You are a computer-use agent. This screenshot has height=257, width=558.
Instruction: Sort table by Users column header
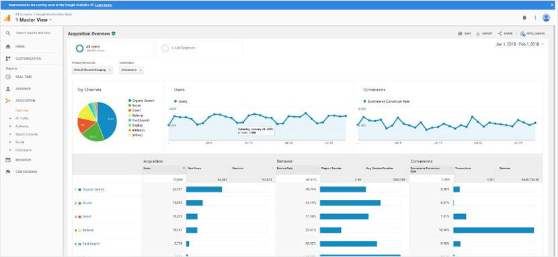point(164,168)
